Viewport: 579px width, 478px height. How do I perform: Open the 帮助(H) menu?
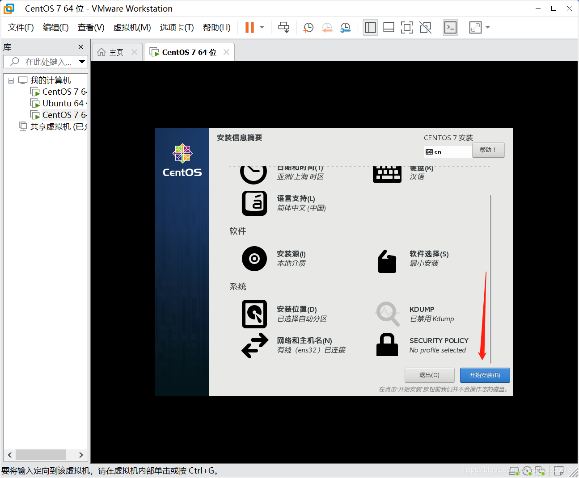click(217, 27)
